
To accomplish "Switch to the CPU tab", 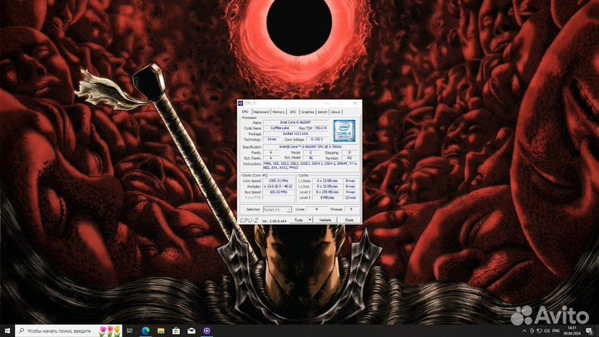I will pyautogui.click(x=245, y=112).
